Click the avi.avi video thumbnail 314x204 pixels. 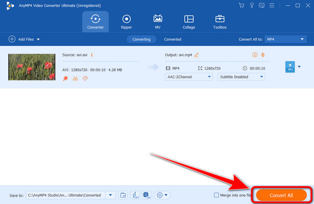(x=32, y=67)
